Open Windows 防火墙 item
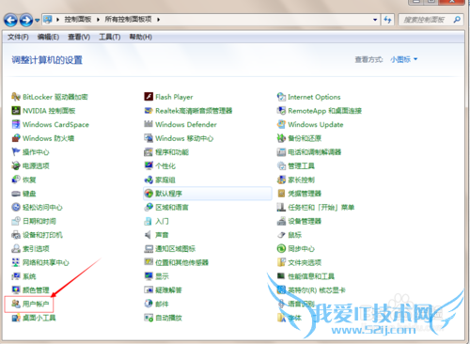This screenshot has width=470, height=344. (43, 138)
